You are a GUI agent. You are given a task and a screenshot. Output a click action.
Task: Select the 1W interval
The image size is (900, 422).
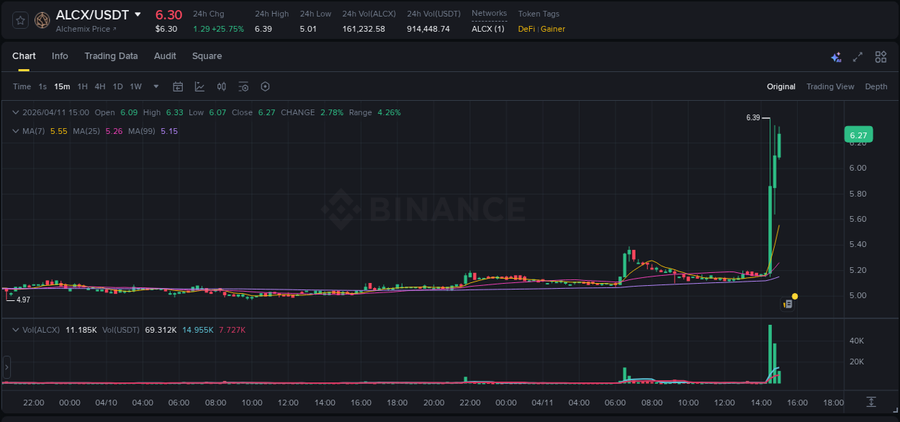tap(135, 86)
